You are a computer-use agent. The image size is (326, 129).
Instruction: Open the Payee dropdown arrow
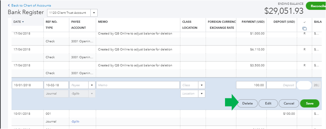coord(92,85)
